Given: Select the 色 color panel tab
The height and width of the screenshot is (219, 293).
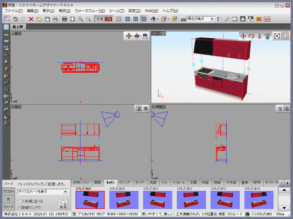Looking at the screenshot, I should point(8,200).
